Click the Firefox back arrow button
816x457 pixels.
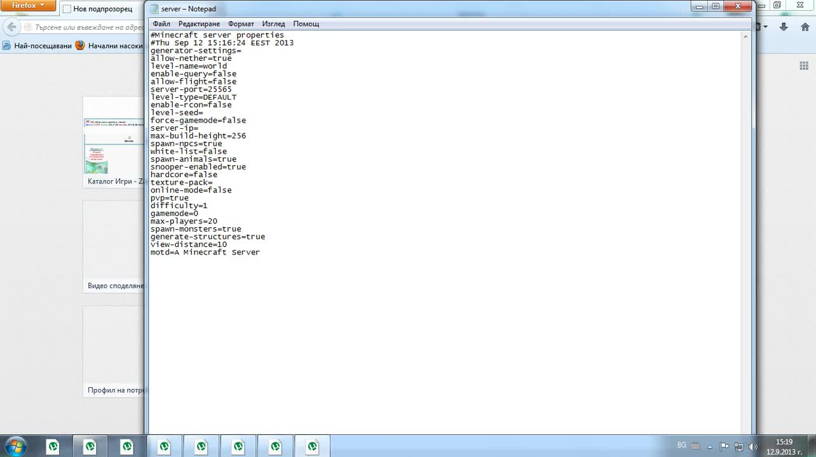pos(10,27)
